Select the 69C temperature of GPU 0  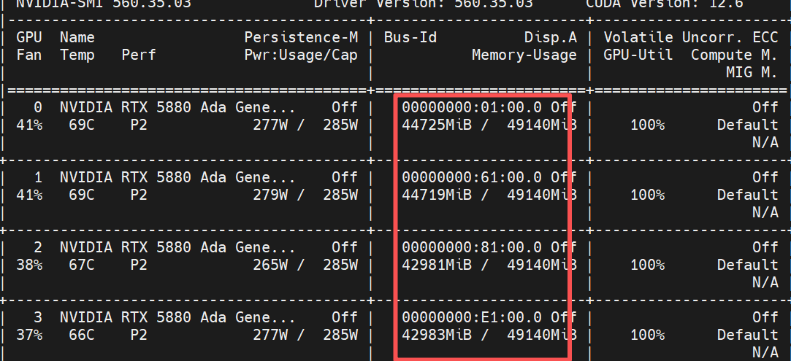coord(82,125)
